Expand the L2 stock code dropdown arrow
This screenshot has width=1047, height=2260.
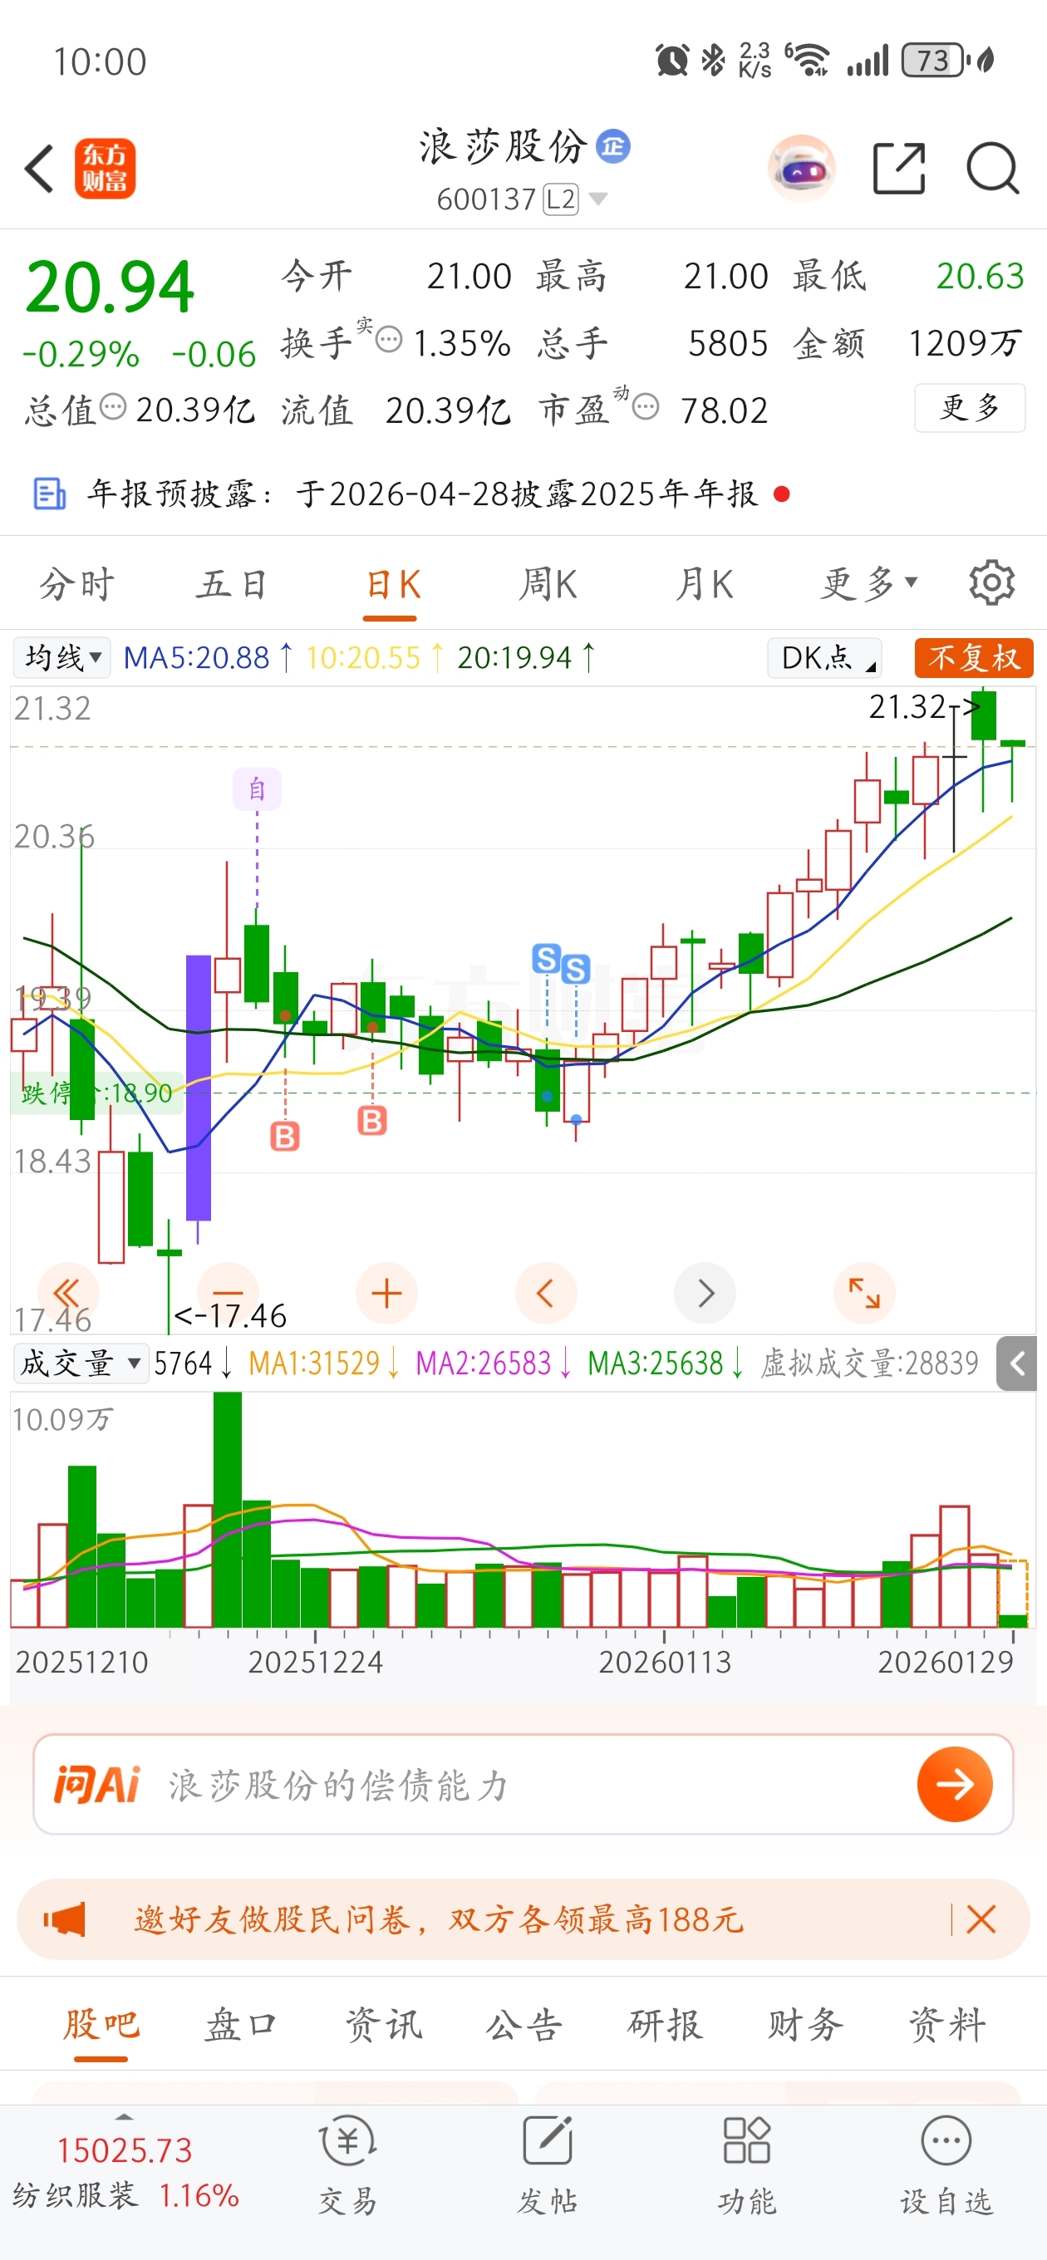coord(598,199)
